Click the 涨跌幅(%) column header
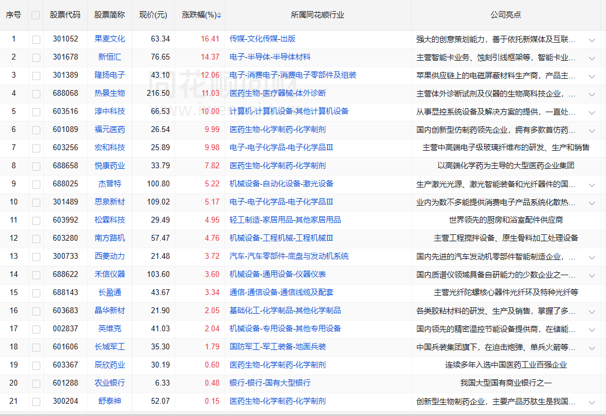Viewport: 606px width, 416px height. coord(199,15)
